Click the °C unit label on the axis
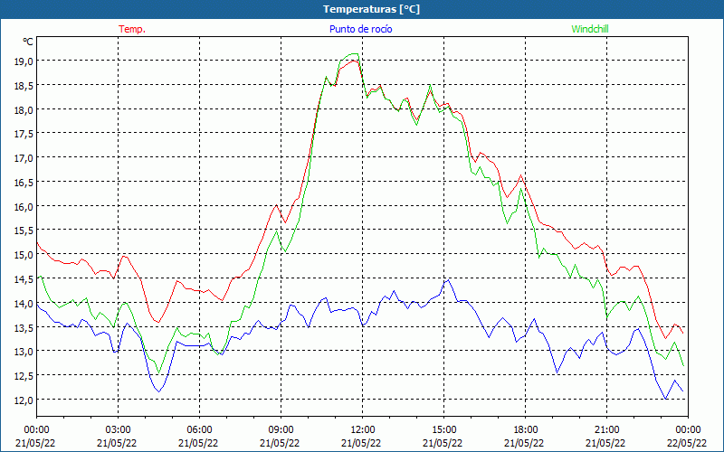Image resolution: width=724 pixels, height=452 pixels. [28, 42]
